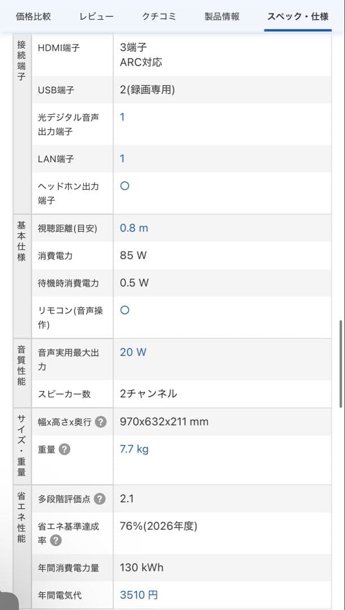The image size is (345, 610).
Task: Click help icon next to 幅x高さx奥行
Action: (x=101, y=422)
